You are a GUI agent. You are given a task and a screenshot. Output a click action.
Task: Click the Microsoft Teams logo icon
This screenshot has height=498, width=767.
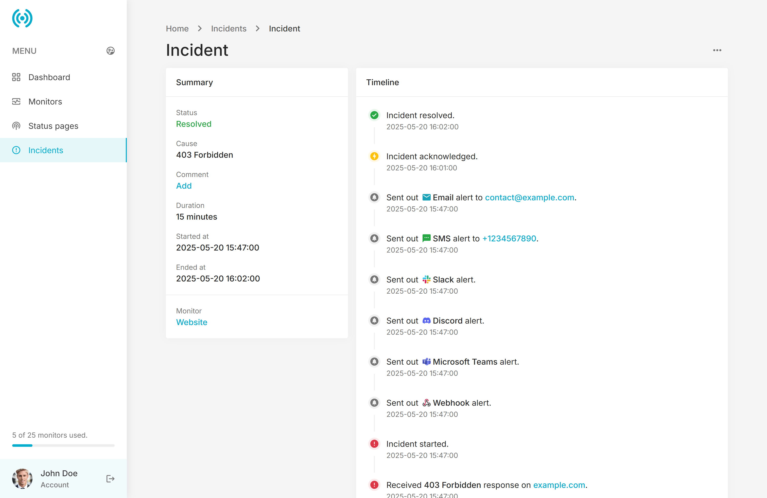426,362
